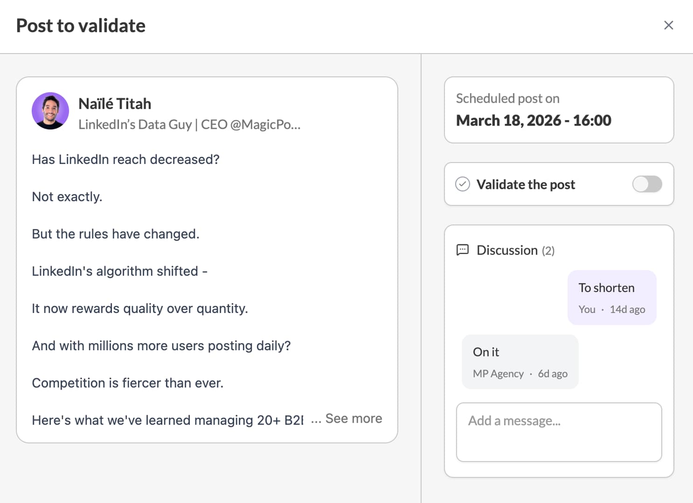Type in the Add a message field
The height and width of the screenshot is (503, 693).
tap(559, 432)
